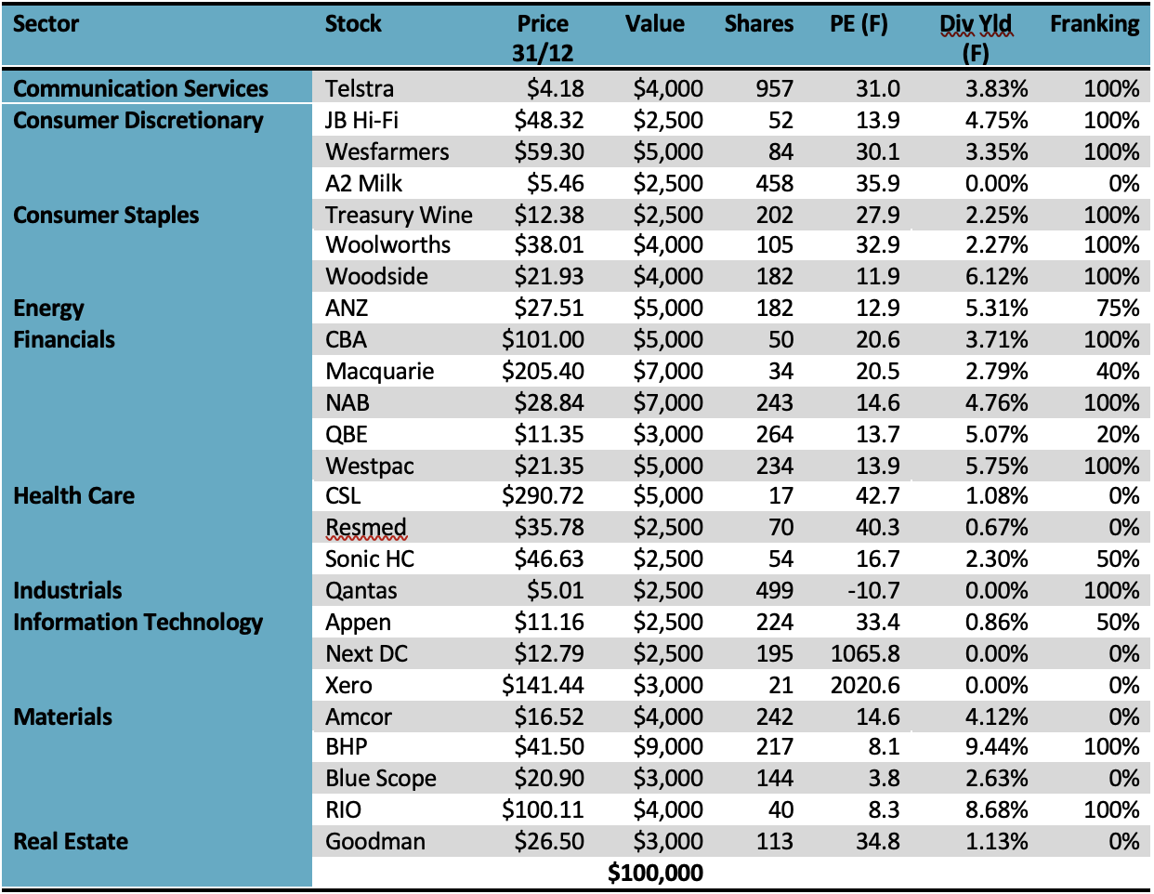The height and width of the screenshot is (894, 1154).
Task: Select the $100,000 total value cell
Action: pyautogui.click(x=655, y=874)
